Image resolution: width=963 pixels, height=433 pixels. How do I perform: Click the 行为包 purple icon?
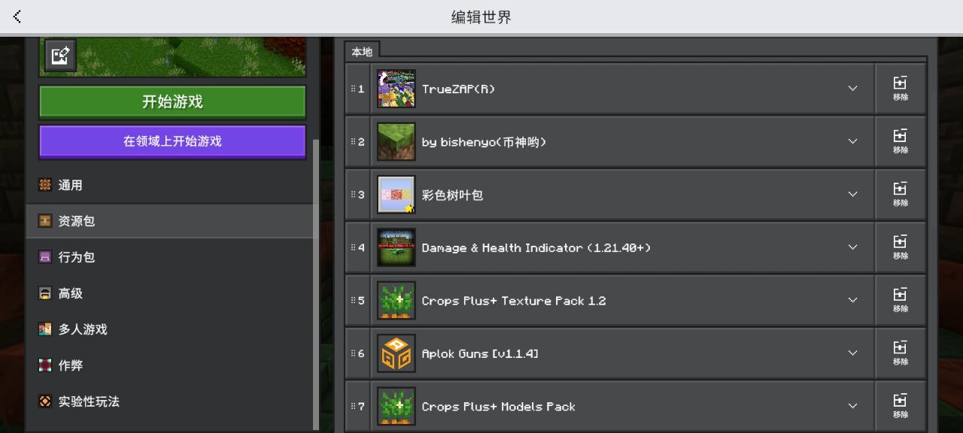pos(45,257)
